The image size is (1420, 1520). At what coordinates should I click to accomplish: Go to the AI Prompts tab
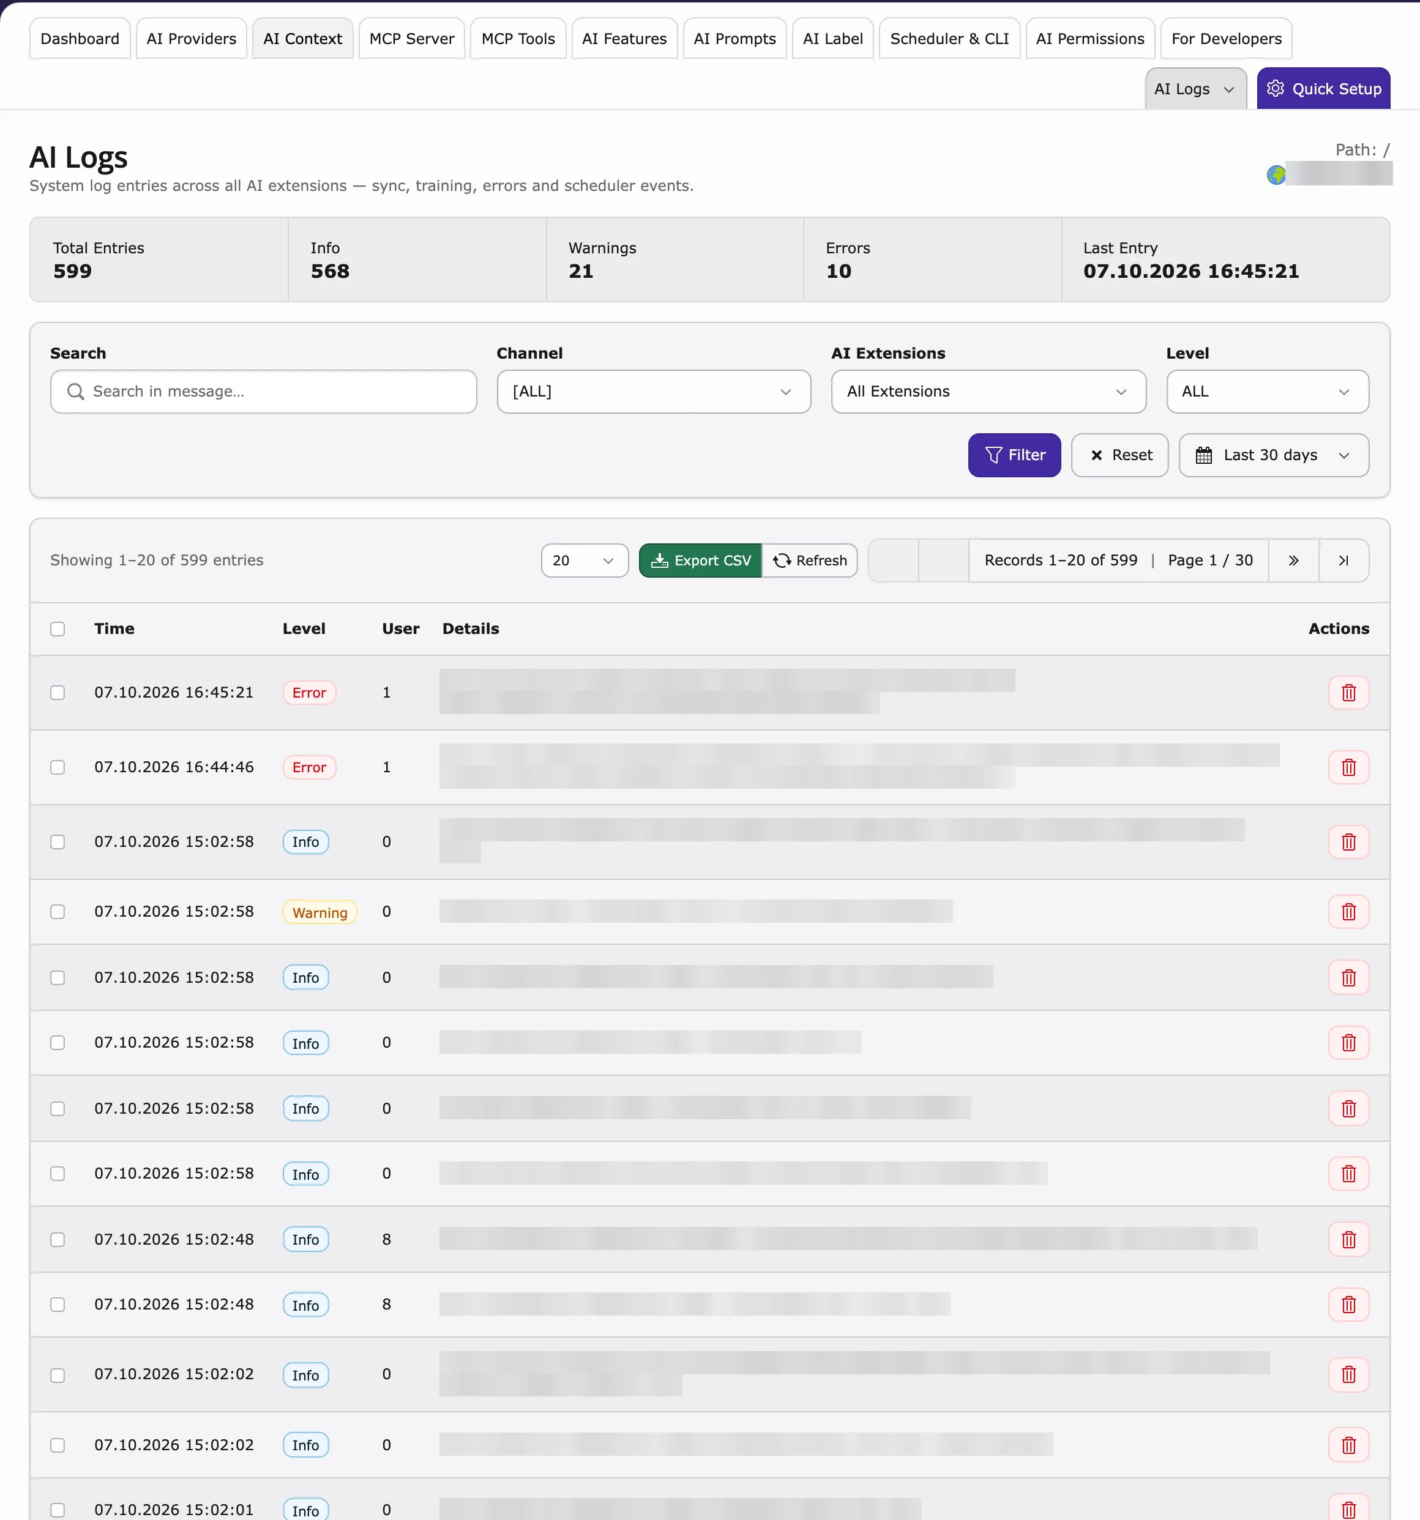734,38
